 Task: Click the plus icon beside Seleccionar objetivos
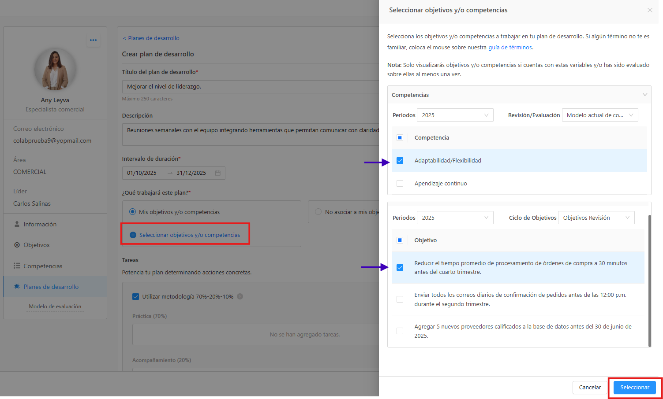(x=133, y=235)
